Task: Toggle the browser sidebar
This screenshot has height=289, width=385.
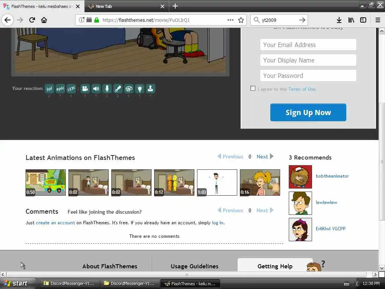Action: pos(363,20)
